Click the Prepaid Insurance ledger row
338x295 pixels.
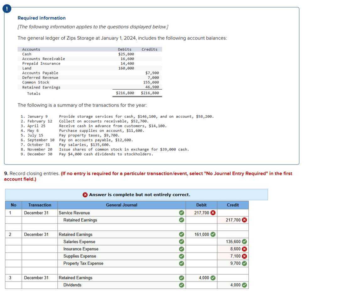pyautogui.click(x=90, y=63)
